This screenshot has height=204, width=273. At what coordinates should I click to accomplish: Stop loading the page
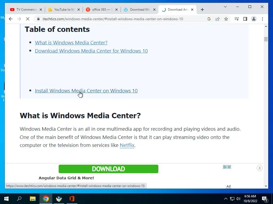(28, 19)
